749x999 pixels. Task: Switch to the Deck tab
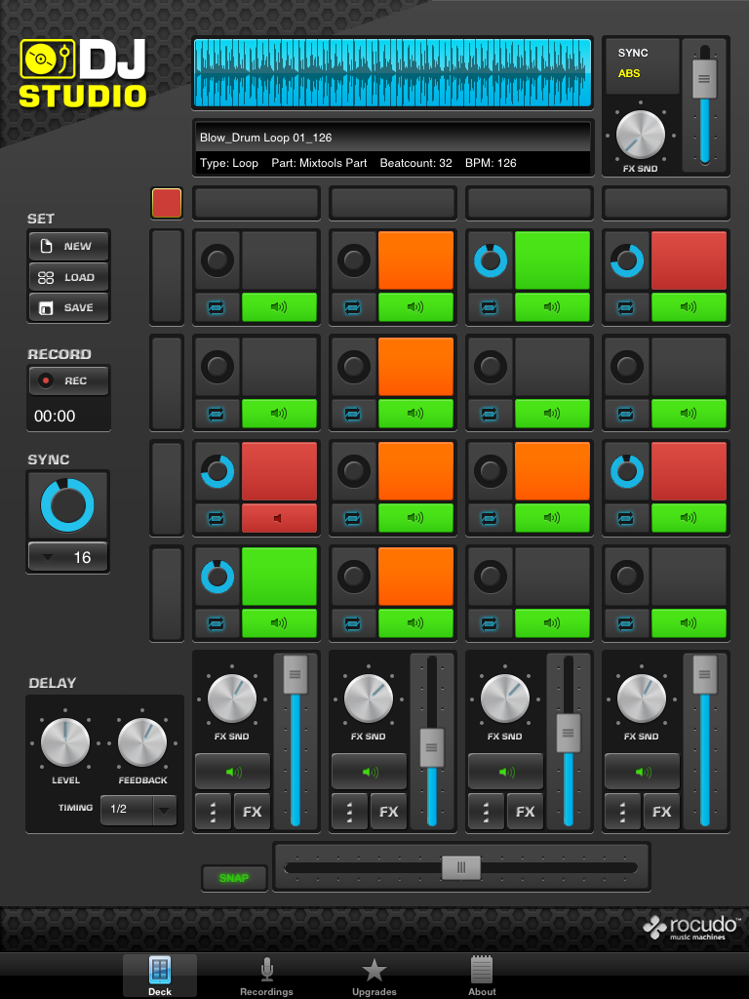click(160, 976)
